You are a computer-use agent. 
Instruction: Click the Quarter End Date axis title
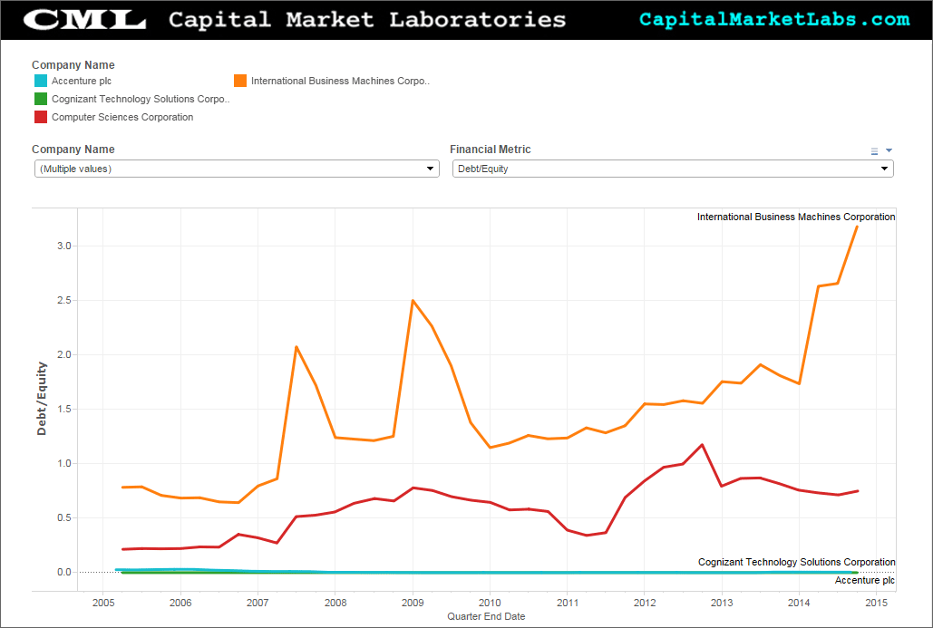click(x=485, y=616)
